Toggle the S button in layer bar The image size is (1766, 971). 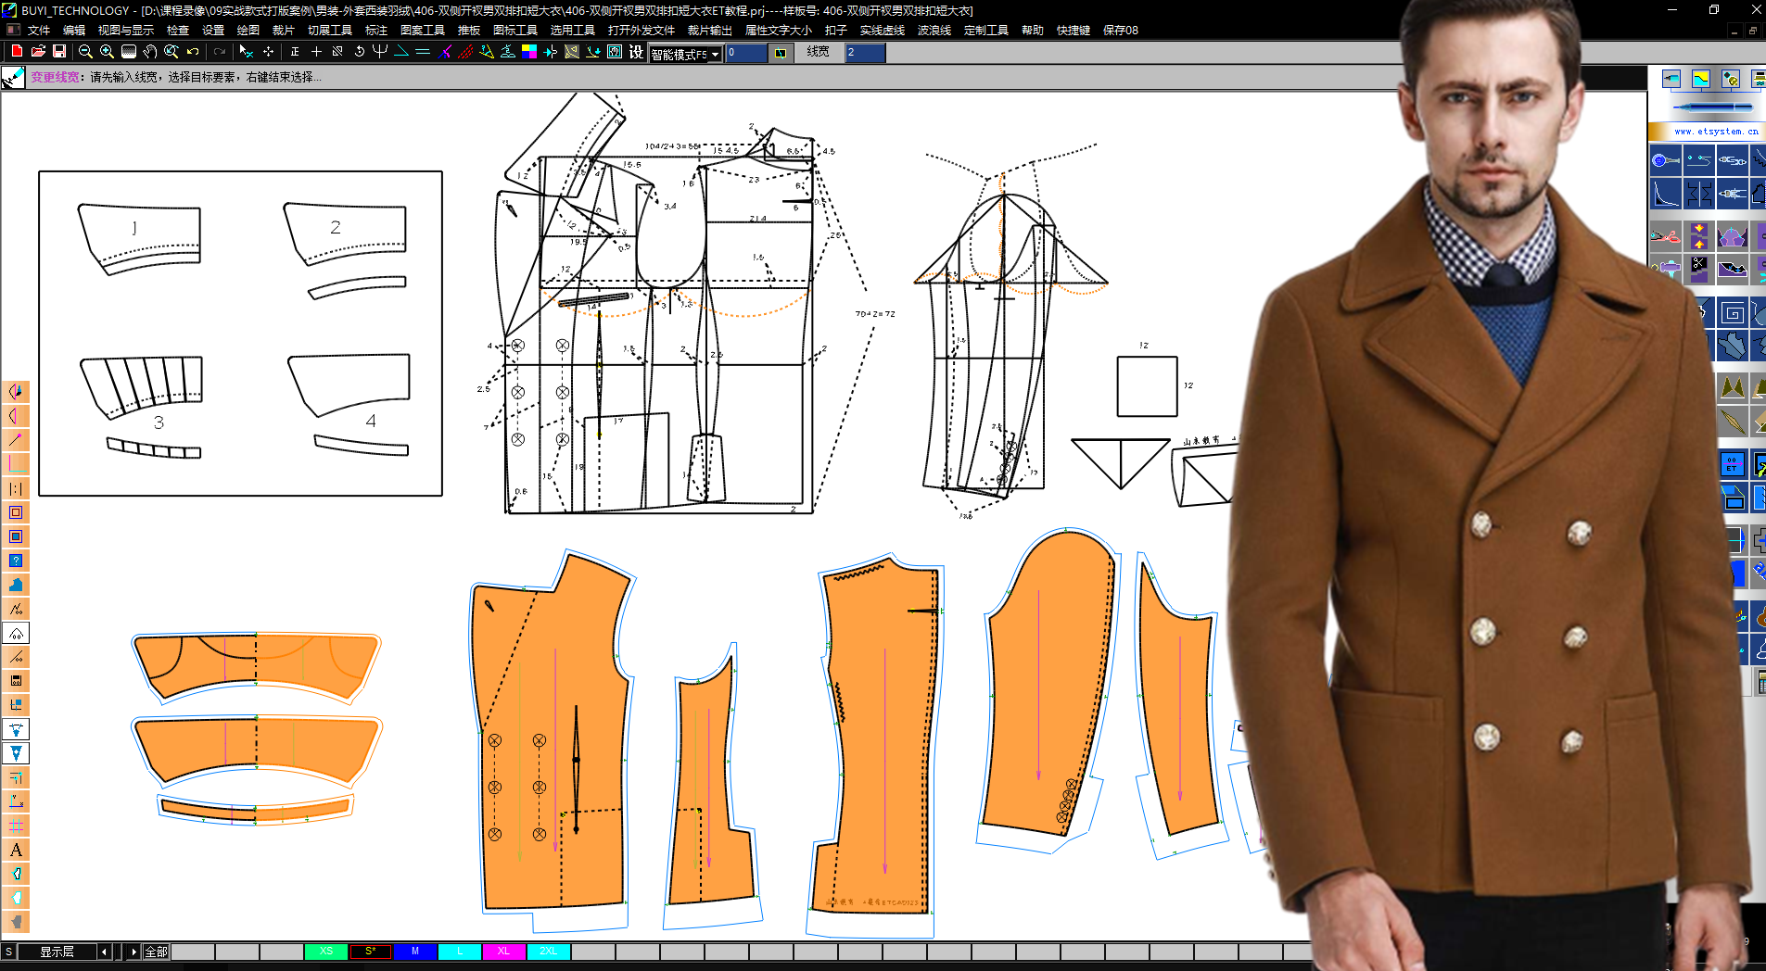8,952
